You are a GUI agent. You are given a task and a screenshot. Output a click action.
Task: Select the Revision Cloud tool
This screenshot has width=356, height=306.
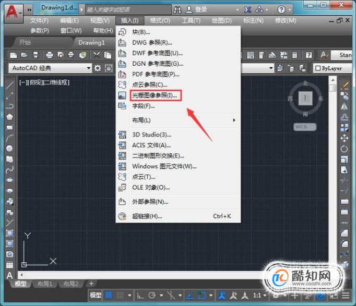(9, 159)
